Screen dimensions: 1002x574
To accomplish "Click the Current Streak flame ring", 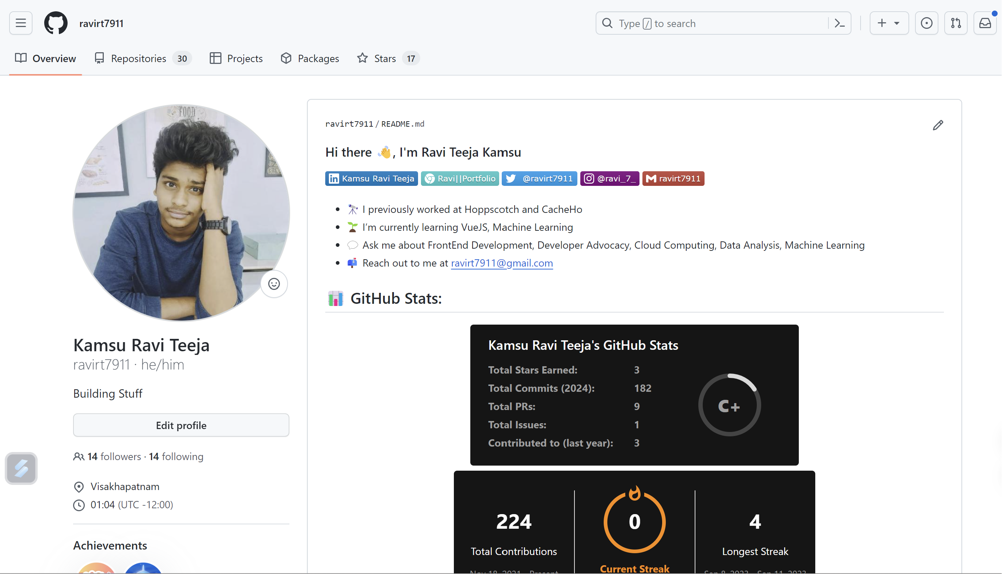I will tap(635, 520).
